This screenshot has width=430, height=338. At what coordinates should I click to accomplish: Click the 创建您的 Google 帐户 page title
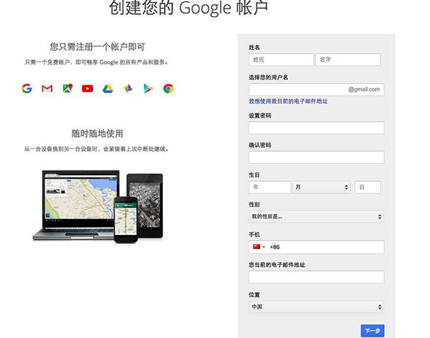click(188, 8)
